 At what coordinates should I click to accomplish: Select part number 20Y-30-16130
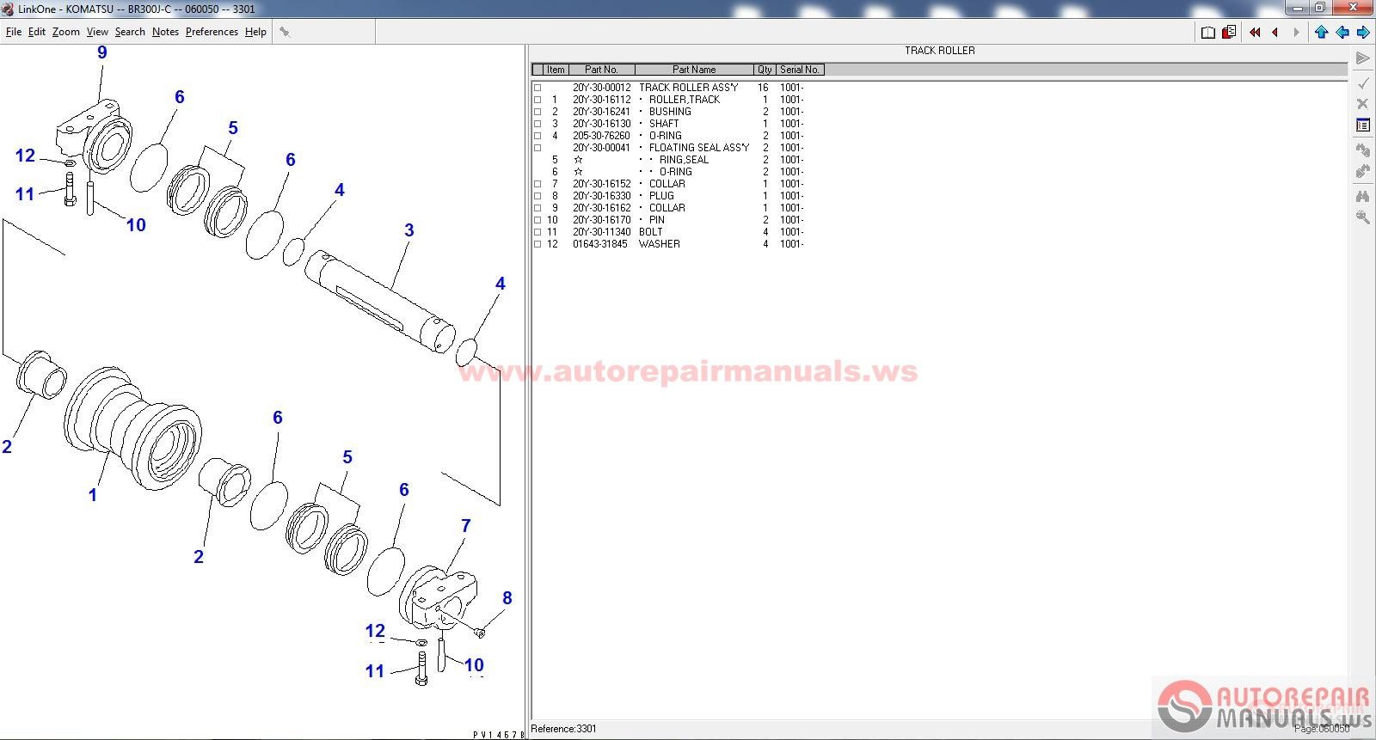[602, 124]
